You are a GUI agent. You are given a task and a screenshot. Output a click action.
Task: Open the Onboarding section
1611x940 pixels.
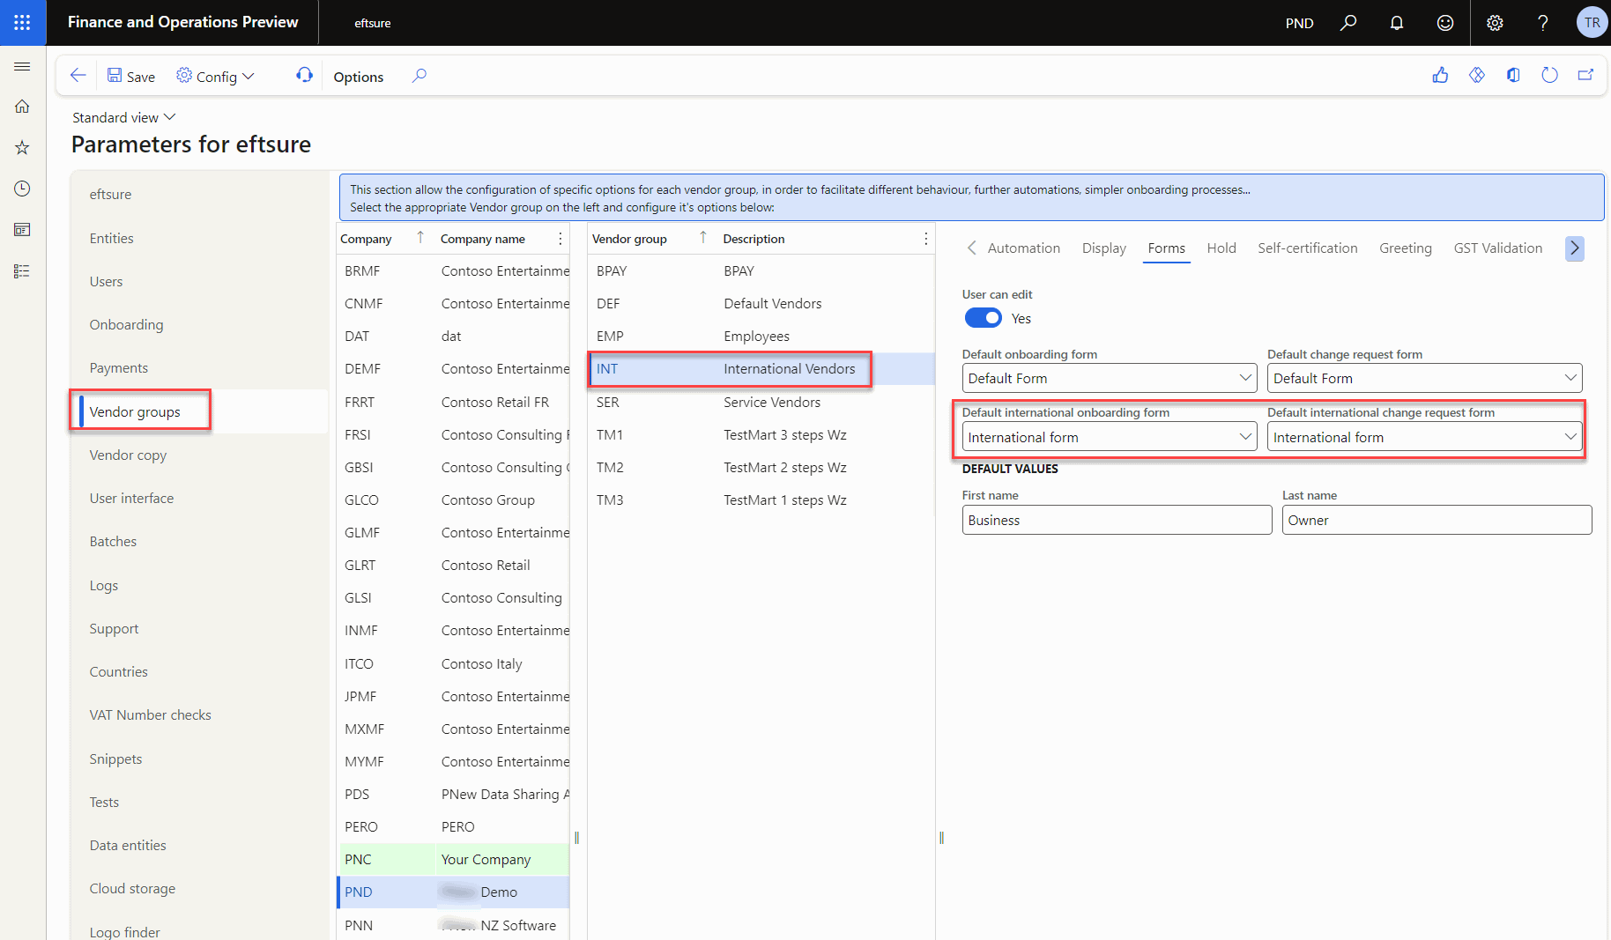[126, 324]
